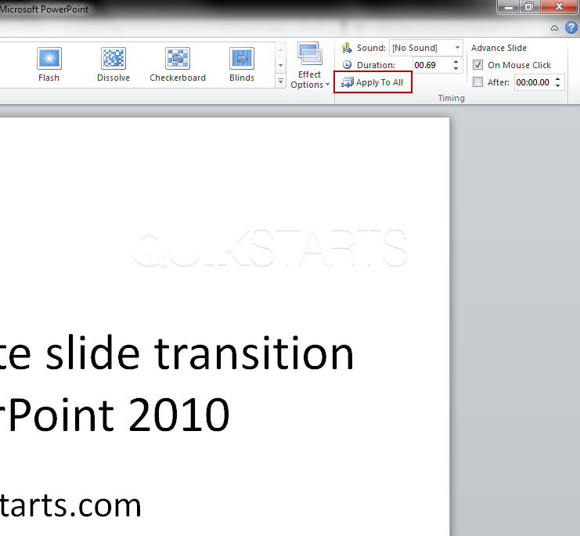Click the 'Point 2010' title text line
This screenshot has width=580, height=536.
click(x=119, y=414)
